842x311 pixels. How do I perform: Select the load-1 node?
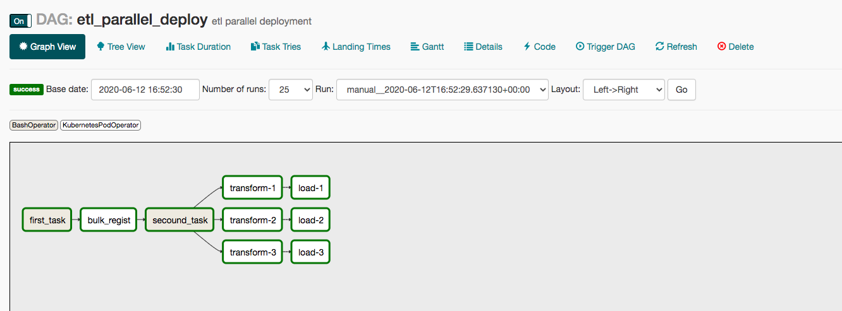(310, 188)
